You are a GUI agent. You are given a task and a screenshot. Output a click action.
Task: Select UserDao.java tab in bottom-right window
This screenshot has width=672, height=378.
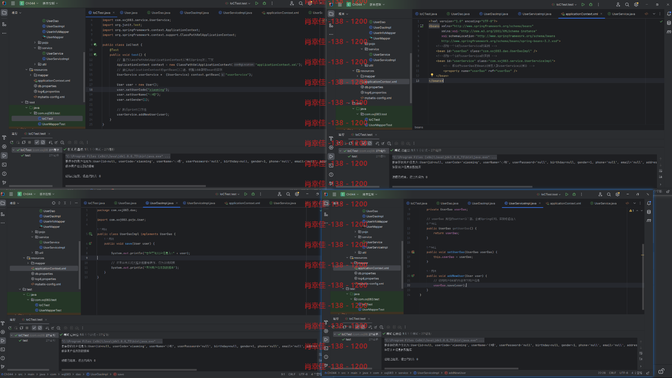447,203
